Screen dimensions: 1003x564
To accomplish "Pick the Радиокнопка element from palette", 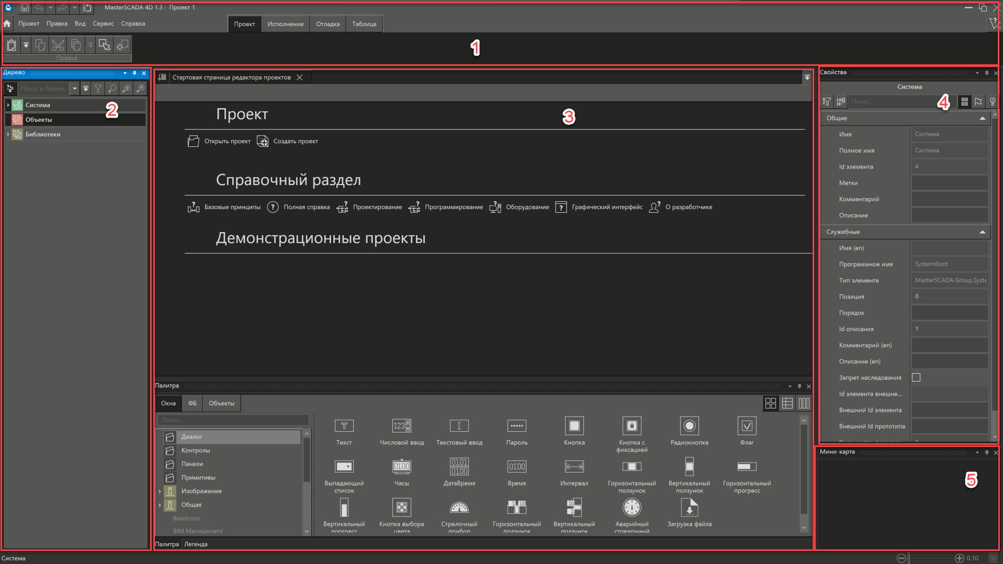I will tap(689, 427).
